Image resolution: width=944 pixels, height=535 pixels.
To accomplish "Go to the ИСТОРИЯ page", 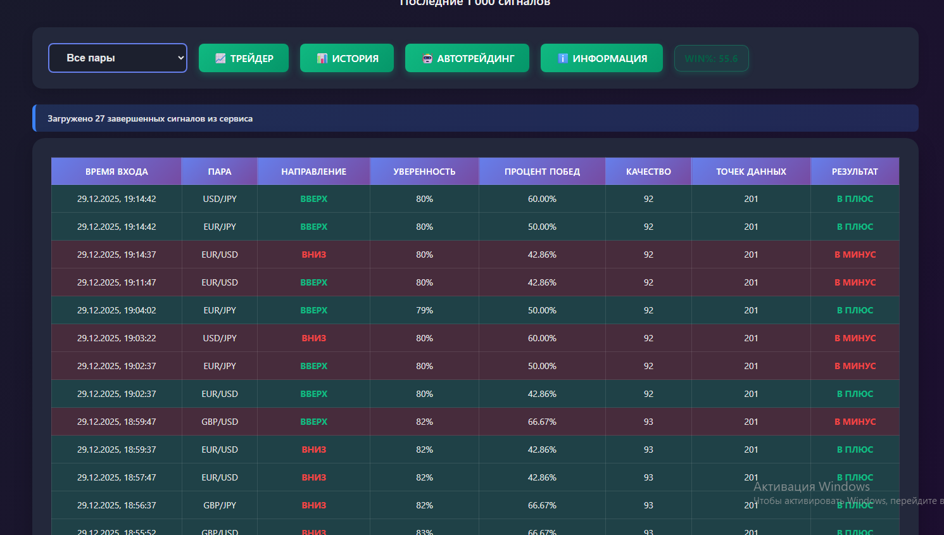I will [x=347, y=58].
